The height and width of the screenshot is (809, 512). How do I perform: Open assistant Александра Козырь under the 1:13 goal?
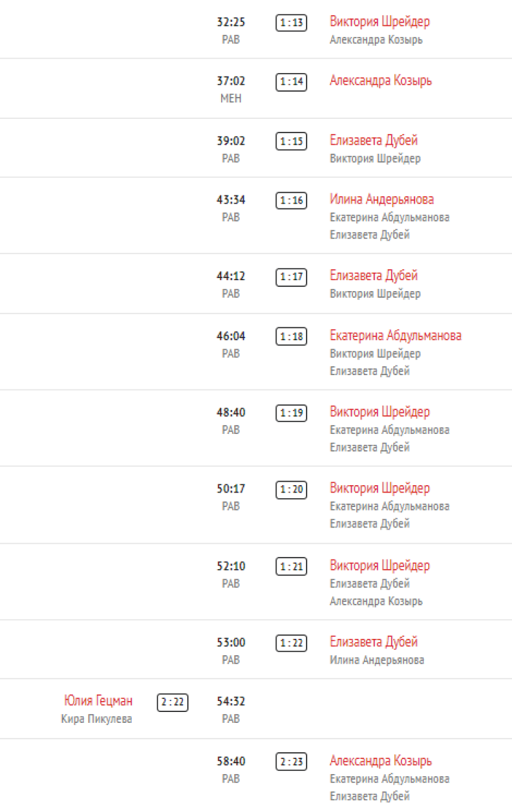tap(375, 40)
